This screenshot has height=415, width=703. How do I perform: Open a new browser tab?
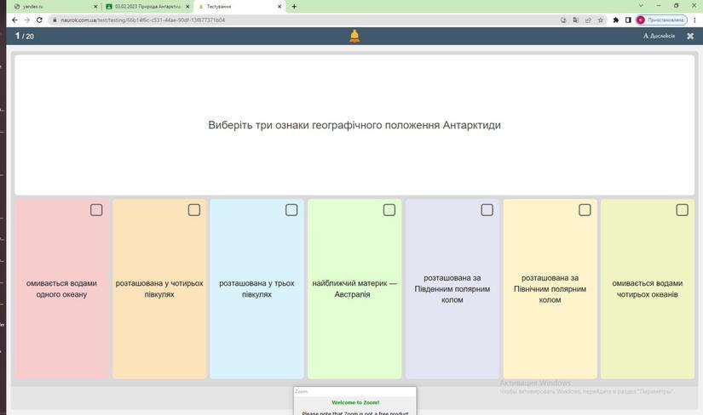coord(294,7)
